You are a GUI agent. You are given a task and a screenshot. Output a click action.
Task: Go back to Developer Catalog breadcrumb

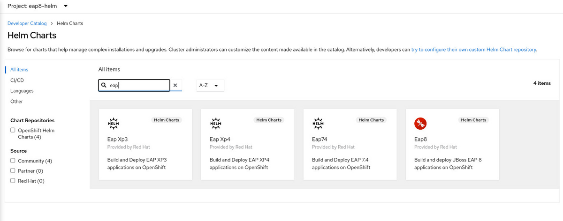[27, 23]
